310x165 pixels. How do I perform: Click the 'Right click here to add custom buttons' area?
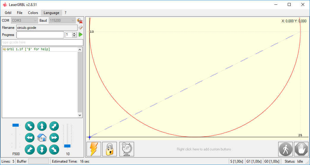coord(204,149)
